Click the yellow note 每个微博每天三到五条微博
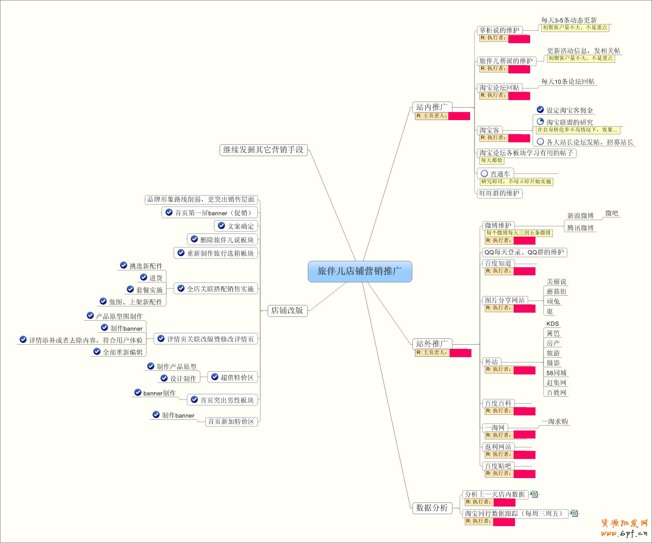 tap(519, 233)
